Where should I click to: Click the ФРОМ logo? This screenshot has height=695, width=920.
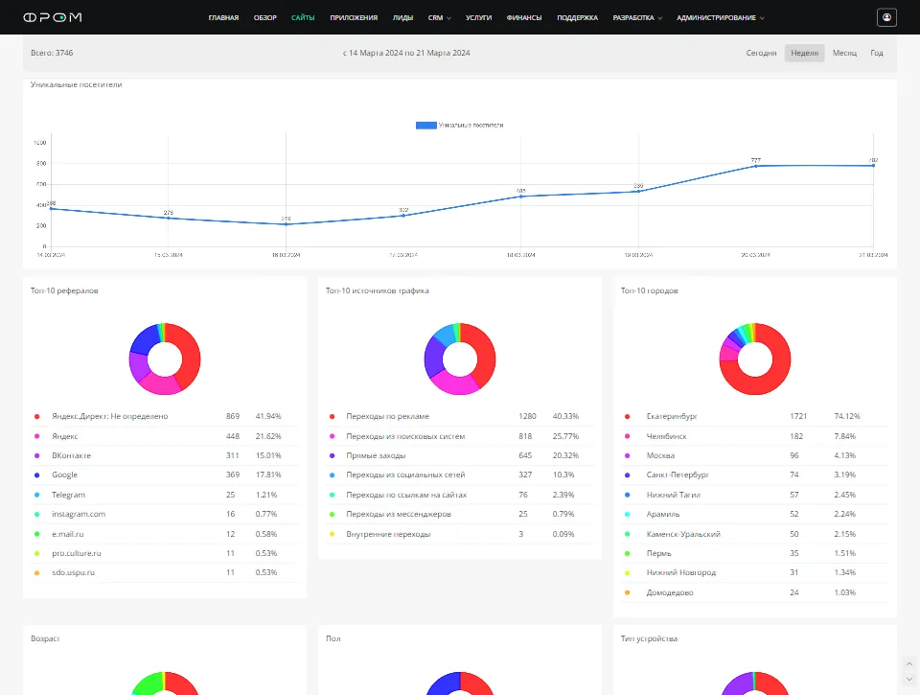[x=52, y=17]
